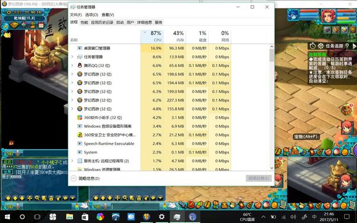Switch to the 详细信息 tab
The width and height of the screenshot is (357, 223).
145,22
